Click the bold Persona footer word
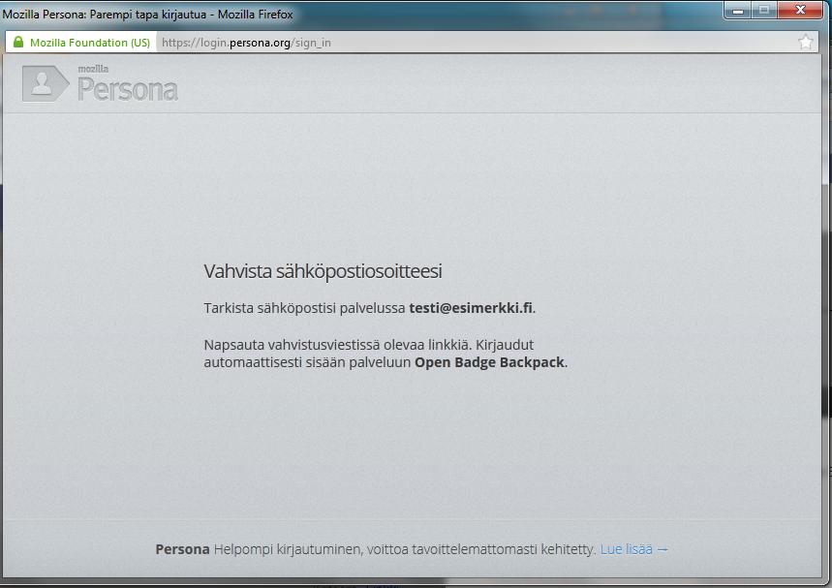 (182, 549)
